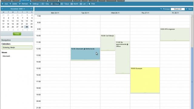
Task: Click the calendar vertical scrollbar thumb
Action: pos(192,78)
